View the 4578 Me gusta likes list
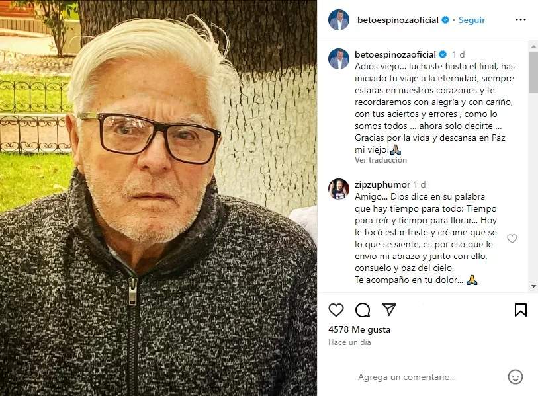This screenshot has height=396, width=538. point(359,329)
